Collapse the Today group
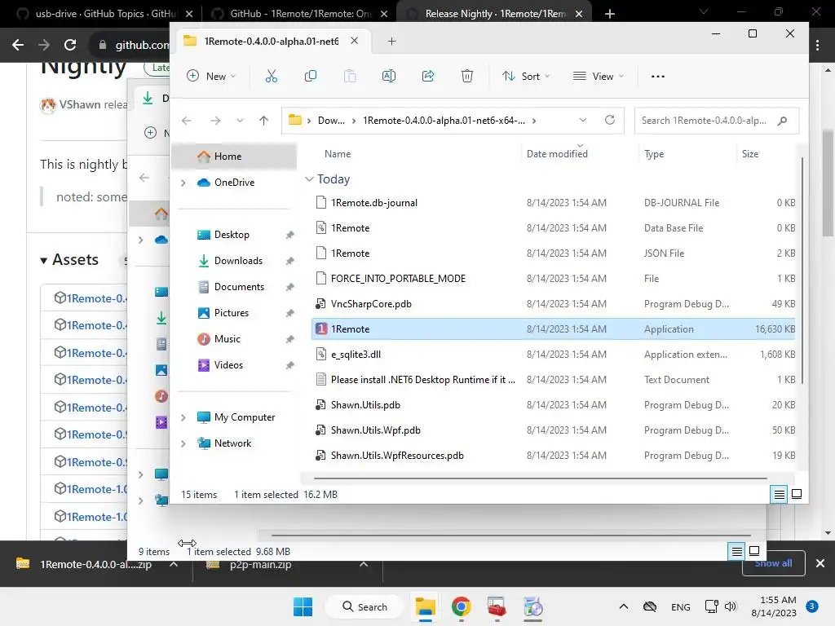This screenshot has height=626, width=835. click(309, 179)
